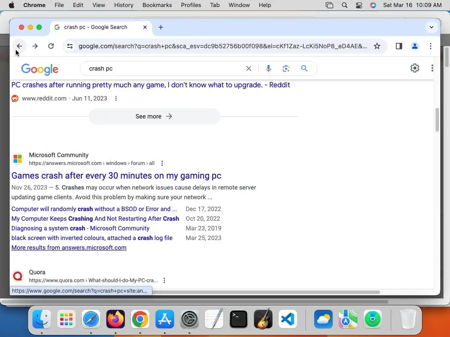The height and width of the screenshot is (337, 450).
Task: Open the menu bar clock 'Sat Mar 16'
Action: coord(412,5)
